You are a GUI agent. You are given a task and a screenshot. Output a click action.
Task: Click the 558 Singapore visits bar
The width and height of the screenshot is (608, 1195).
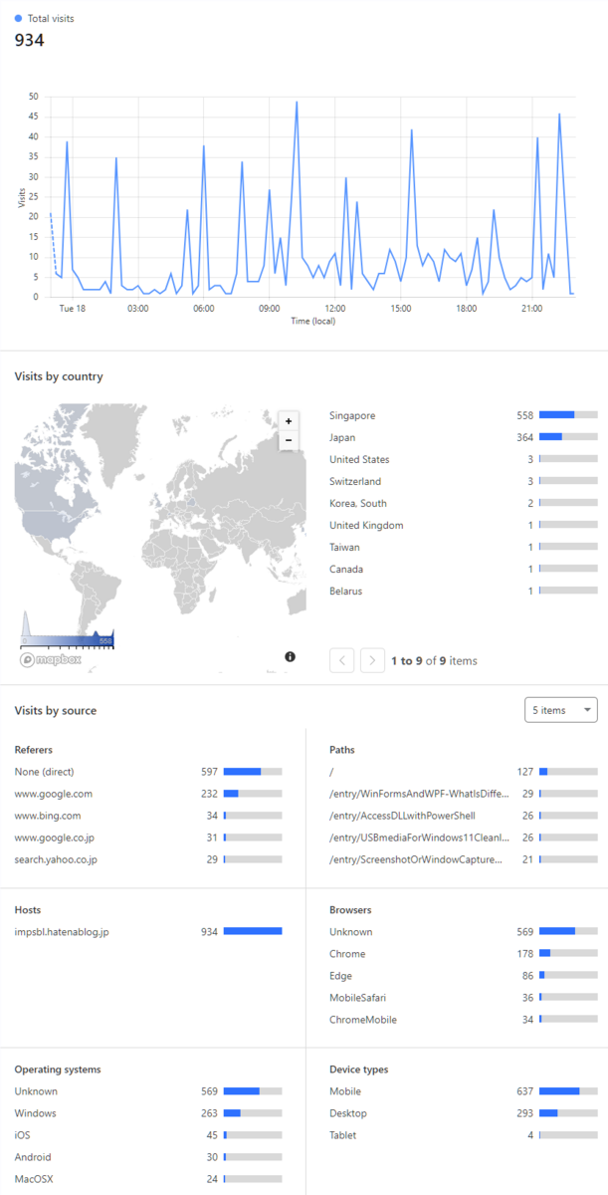pyautogui.click(x=568, y=415)
